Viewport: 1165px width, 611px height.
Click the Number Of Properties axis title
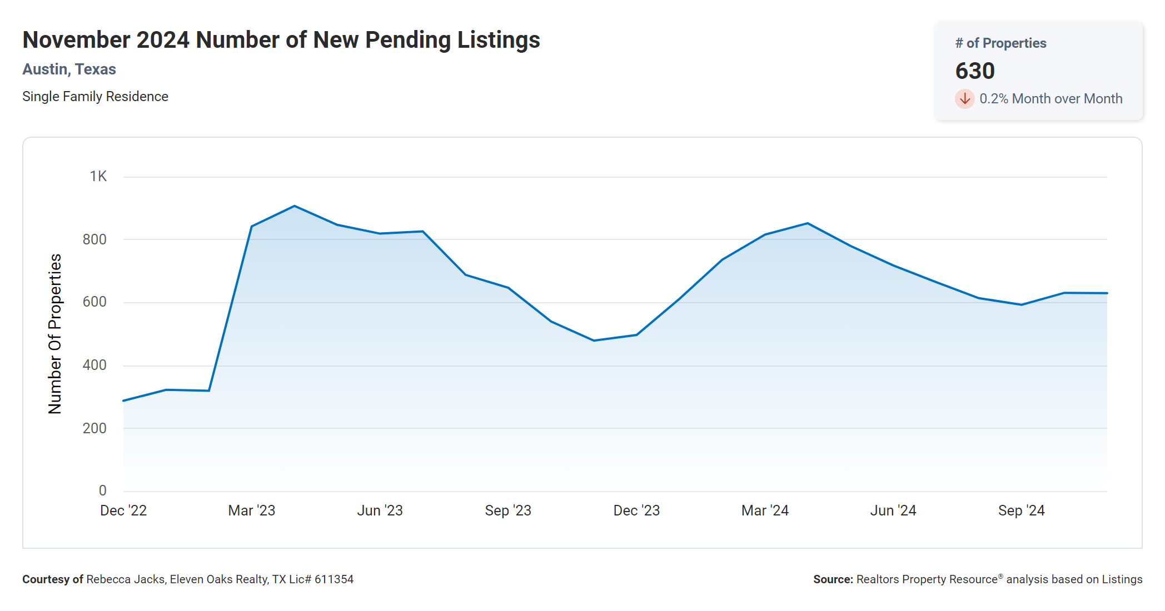(x=55, y=333)
